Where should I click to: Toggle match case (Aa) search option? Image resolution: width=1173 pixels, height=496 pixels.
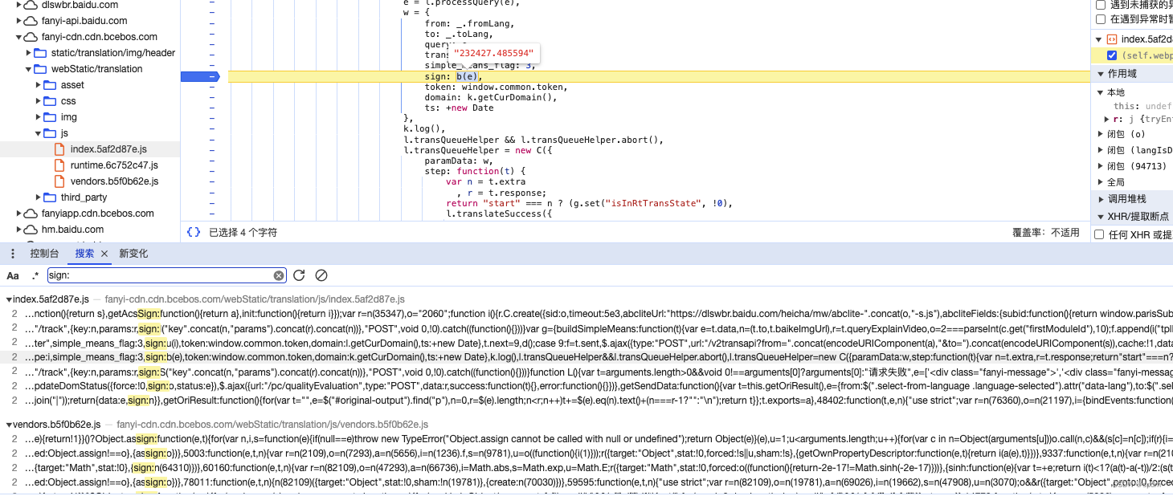click(x=13, y=275)
